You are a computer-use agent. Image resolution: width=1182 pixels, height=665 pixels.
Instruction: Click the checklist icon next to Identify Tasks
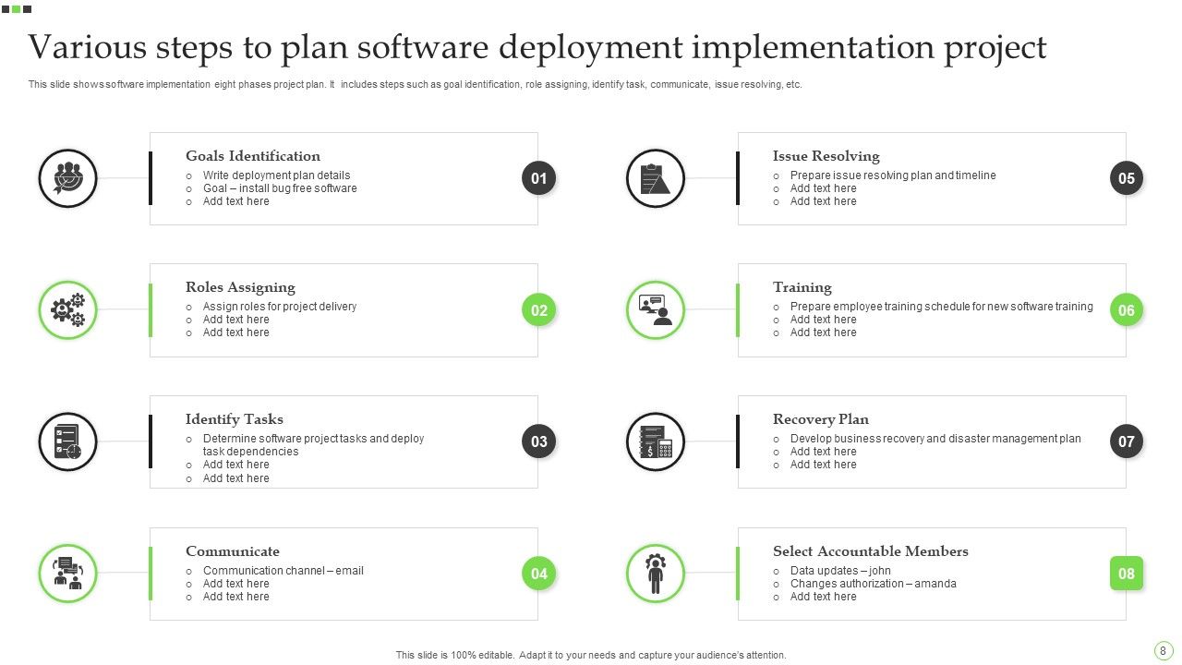(67, 441)
